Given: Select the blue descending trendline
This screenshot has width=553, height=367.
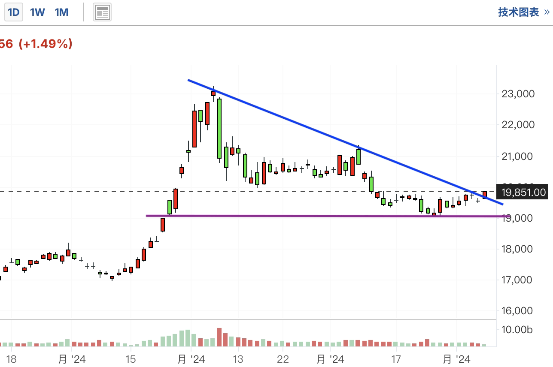Looking at the screenshot, I should click(345, 142).
